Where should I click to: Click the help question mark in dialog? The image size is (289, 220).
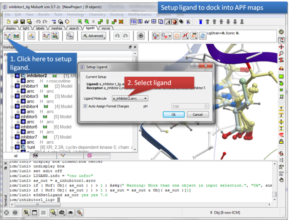click(194, 65)
